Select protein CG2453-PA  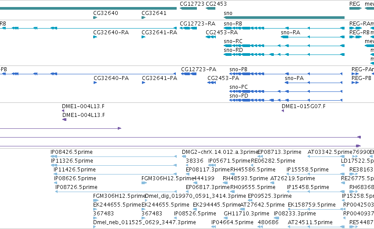click(x=223, y=78)
